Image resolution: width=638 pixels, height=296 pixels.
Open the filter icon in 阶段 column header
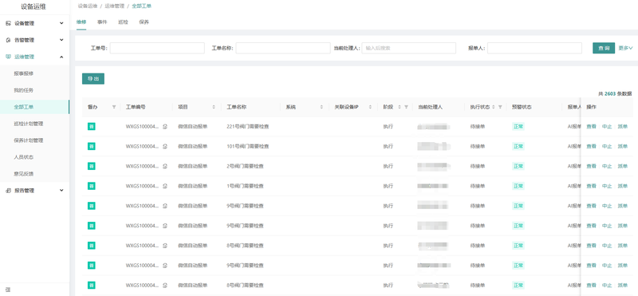(406, 107)
